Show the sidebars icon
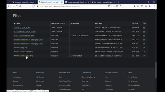 coord(142,6)
